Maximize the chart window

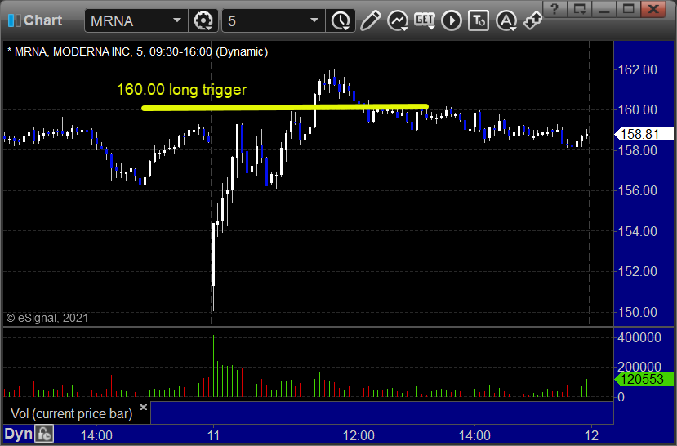coord(628,9)
